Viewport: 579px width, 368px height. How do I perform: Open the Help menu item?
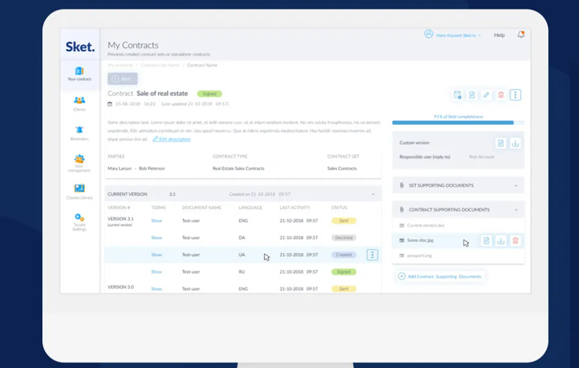tap(499, 34)
